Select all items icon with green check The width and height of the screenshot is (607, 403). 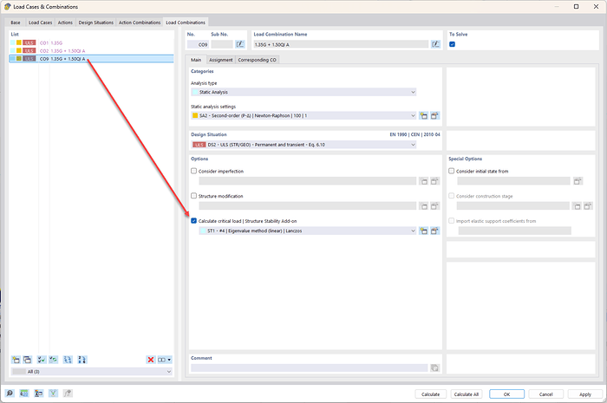click(x=41, y=360)
